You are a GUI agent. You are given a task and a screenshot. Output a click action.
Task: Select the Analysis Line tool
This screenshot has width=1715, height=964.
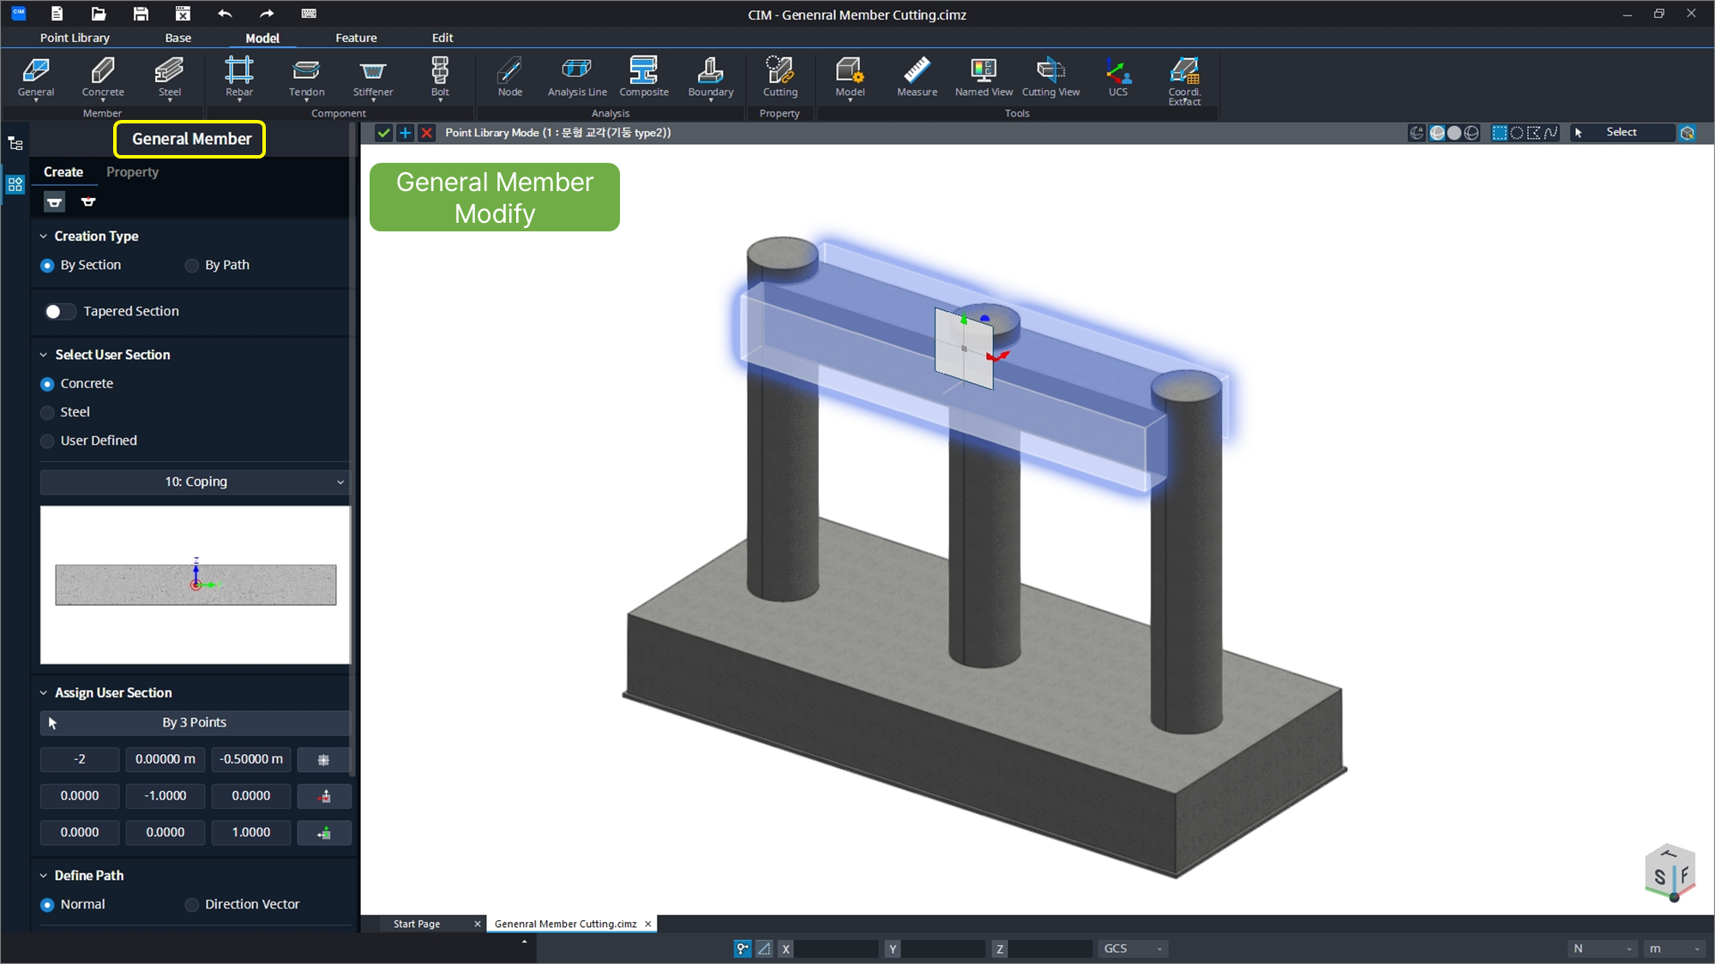pyautogui.click(x=577, y=77)
